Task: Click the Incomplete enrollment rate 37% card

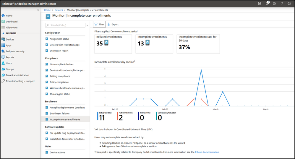Action: point(198,44)
